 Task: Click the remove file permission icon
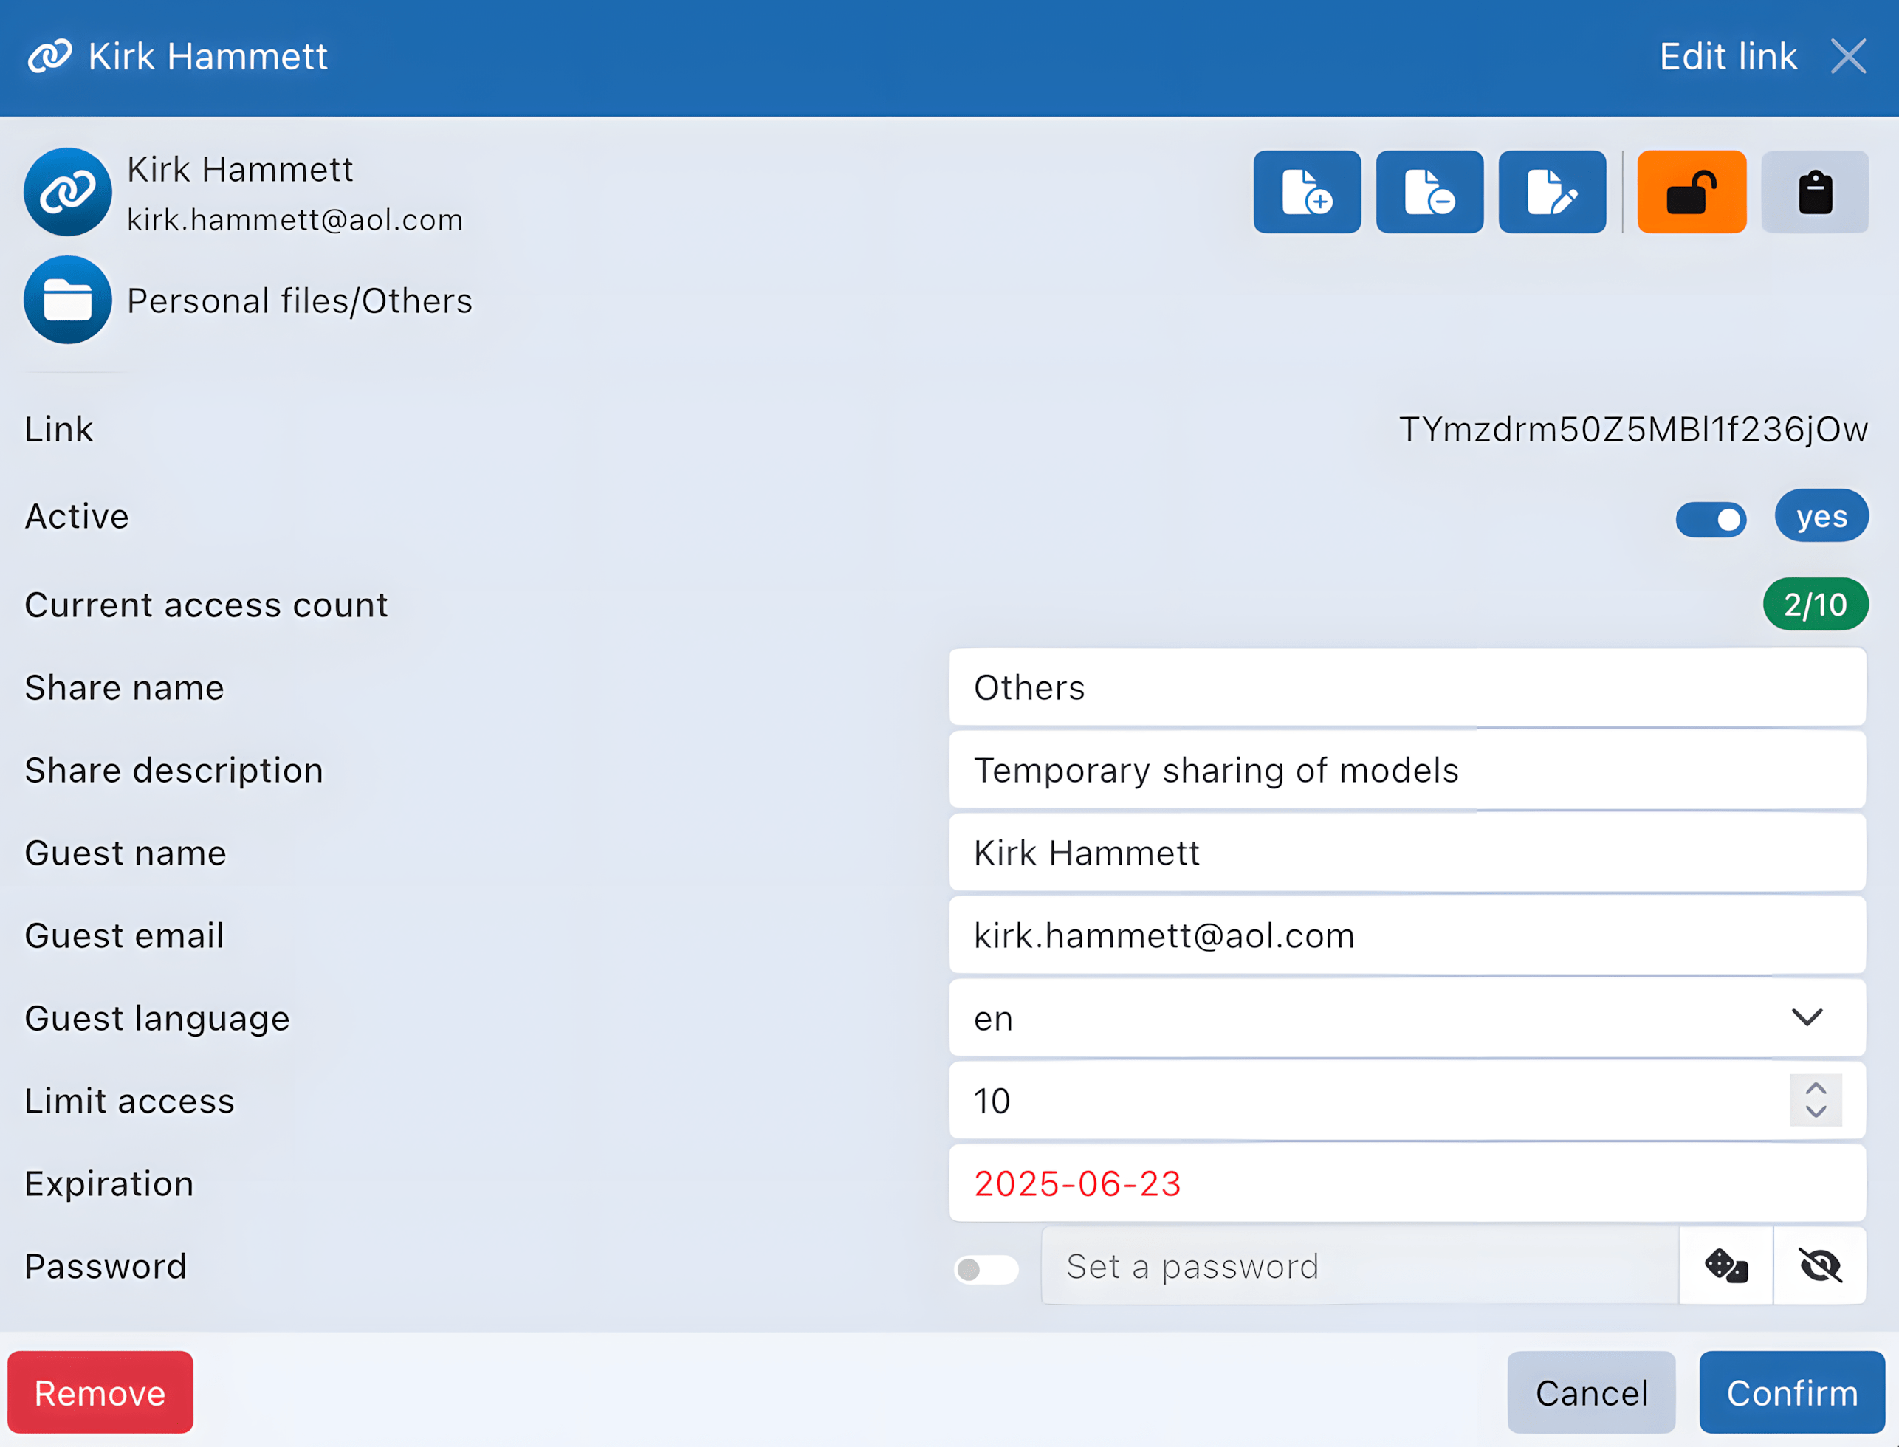[1429, 191]
